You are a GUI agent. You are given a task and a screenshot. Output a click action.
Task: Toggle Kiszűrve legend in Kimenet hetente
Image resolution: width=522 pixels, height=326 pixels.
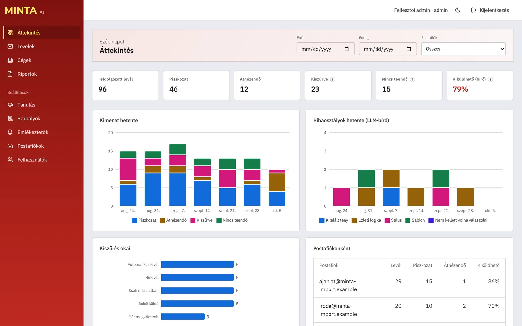(x=201, y=220)
